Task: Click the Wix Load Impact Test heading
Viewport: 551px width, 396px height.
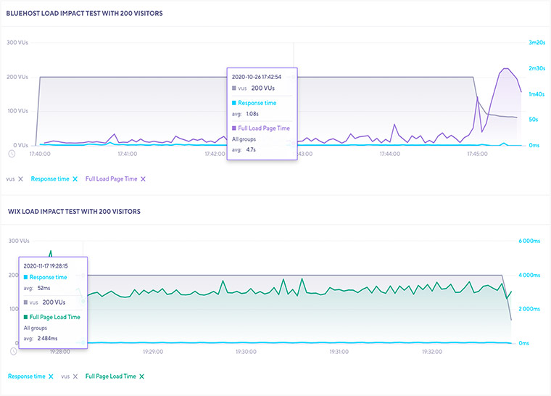Action: (x=74, y=211)
